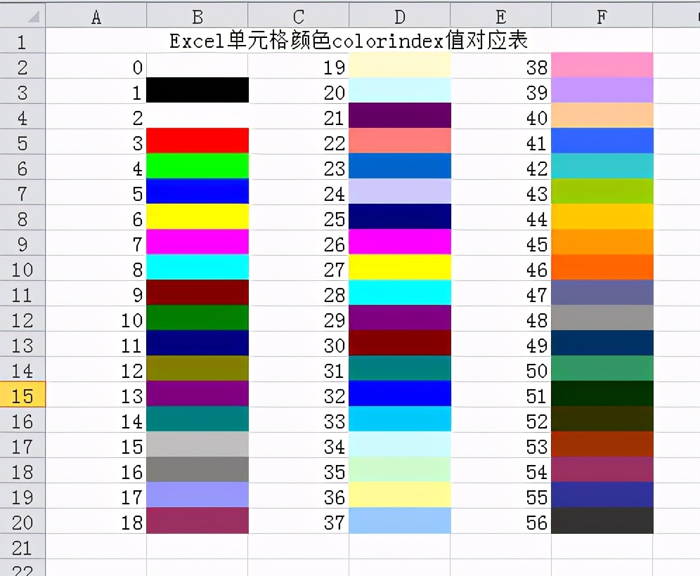Click the yellow swatch for index 6
Image resolution: width=700 pixels, height=576 pixels.
pos(197,217)
